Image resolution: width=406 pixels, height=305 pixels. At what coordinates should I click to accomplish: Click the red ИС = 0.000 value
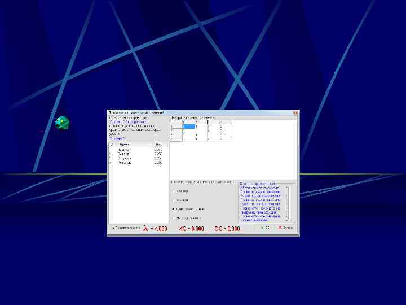coord(191,229)
